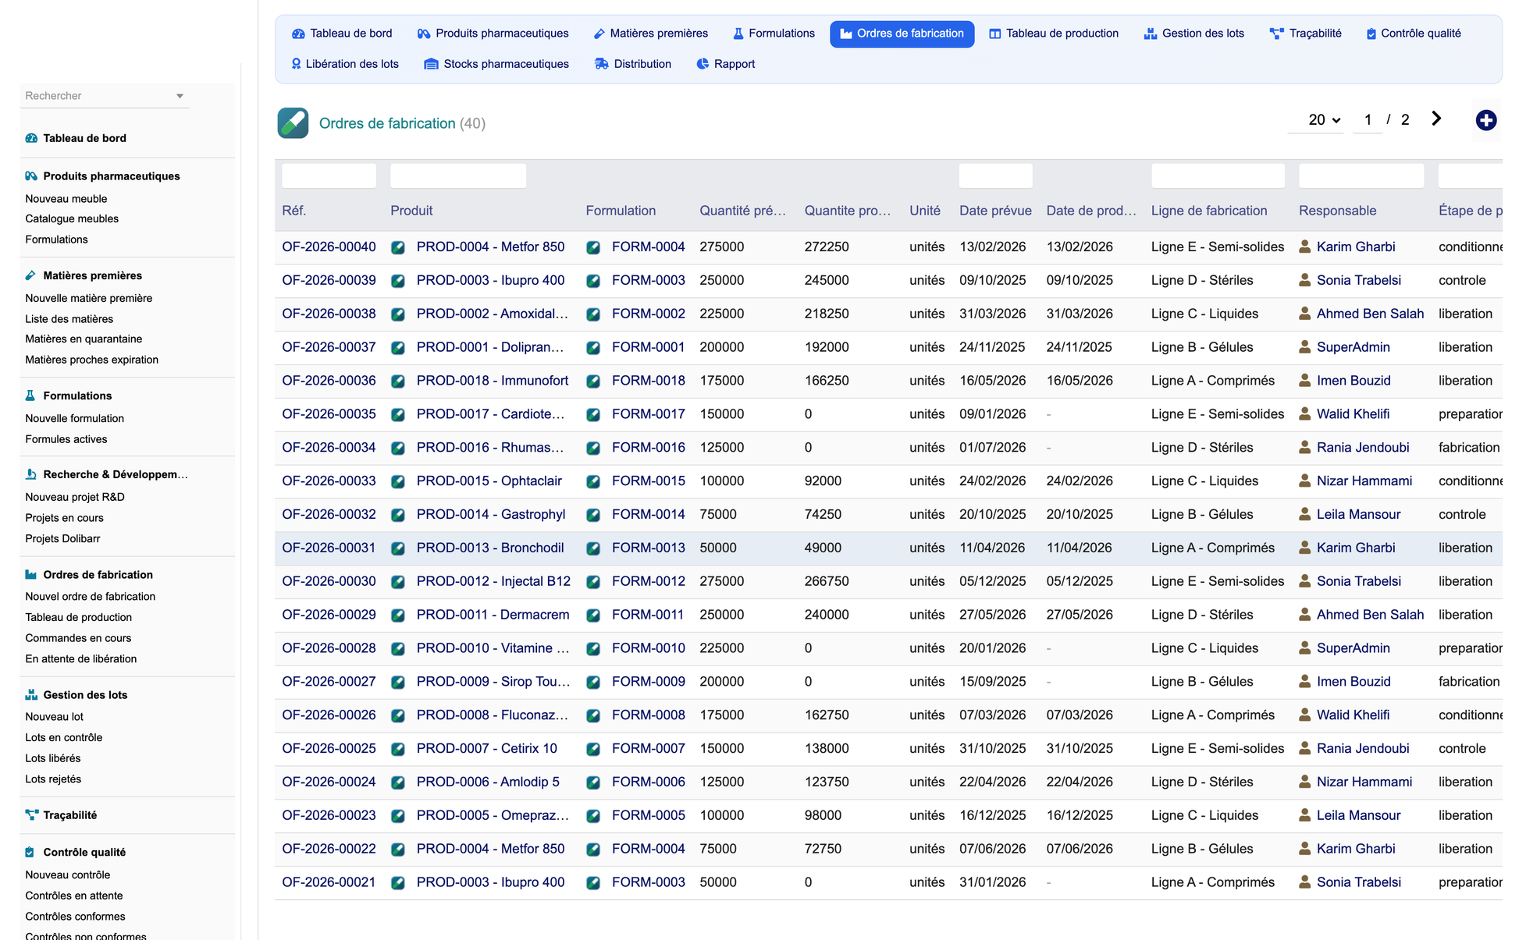
Task: Click the date cell 16/05/2026 under Date prévue
Action: (x=992, y=381)
